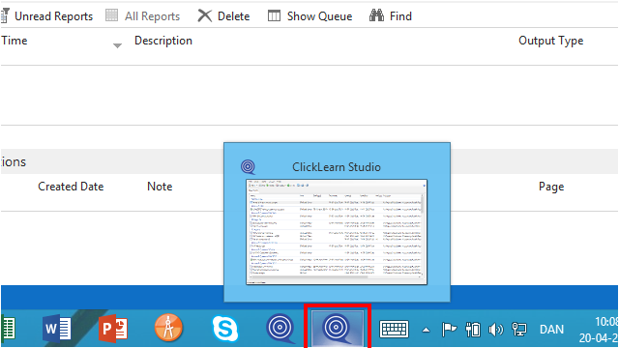This screenshot has height=348, width=619.
Task: Select All Reports view
Action: coord(143,16)
